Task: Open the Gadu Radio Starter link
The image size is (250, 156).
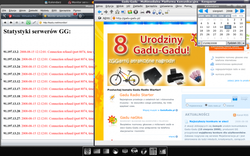Action: click(x=137, y=95)
